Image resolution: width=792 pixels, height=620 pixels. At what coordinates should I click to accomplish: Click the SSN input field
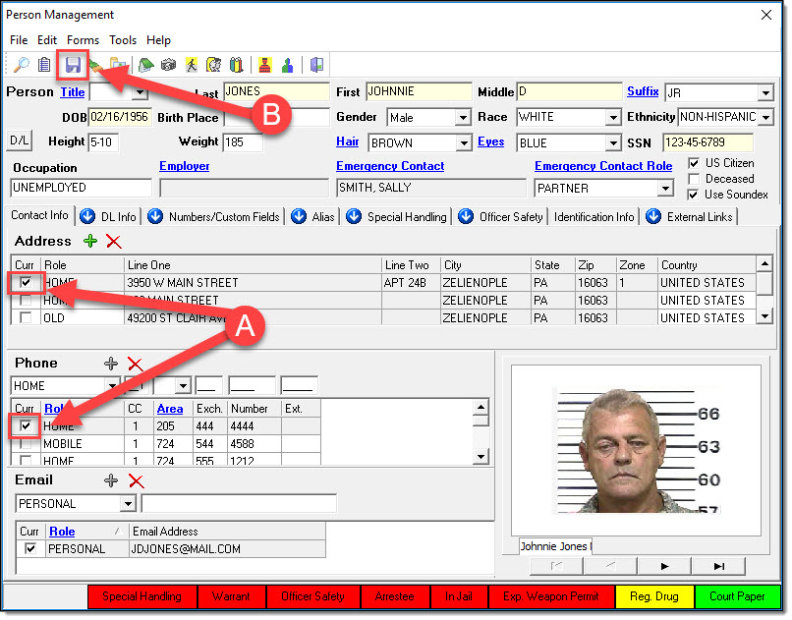707,142
